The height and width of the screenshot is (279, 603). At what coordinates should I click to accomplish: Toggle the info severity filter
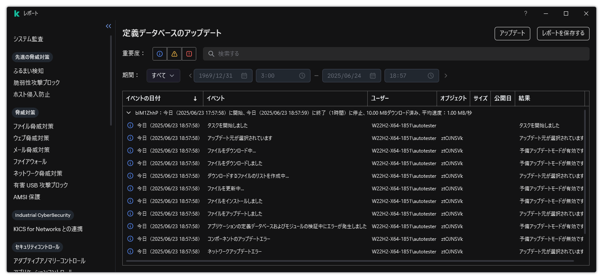click(x=159, y=53)
